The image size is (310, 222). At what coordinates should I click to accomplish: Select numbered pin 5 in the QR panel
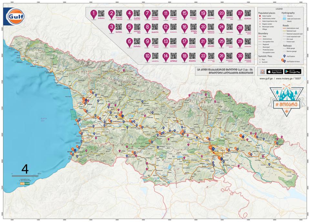tap(130, 28)
